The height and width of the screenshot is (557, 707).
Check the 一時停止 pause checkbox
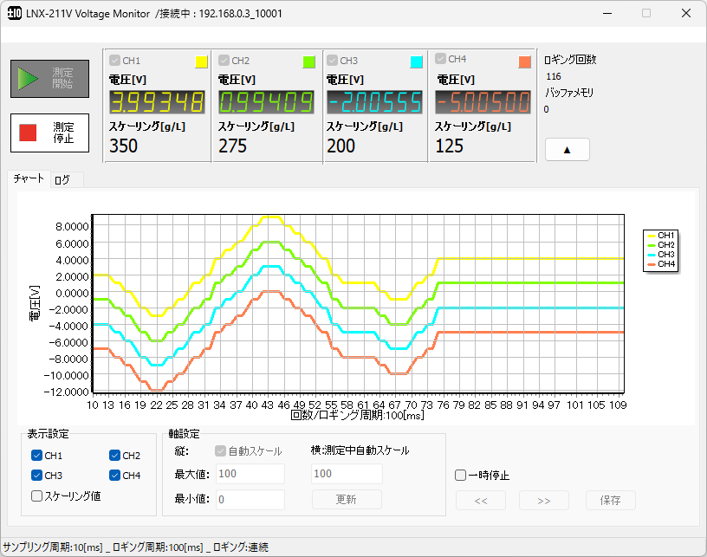click(x=460, y=475)
